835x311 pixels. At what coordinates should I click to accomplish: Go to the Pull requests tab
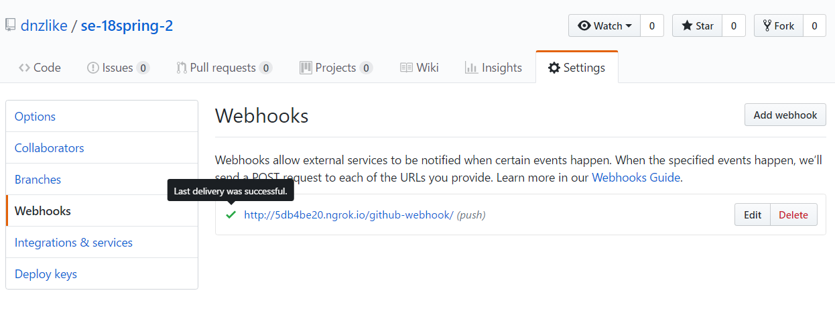pos(224,68)
